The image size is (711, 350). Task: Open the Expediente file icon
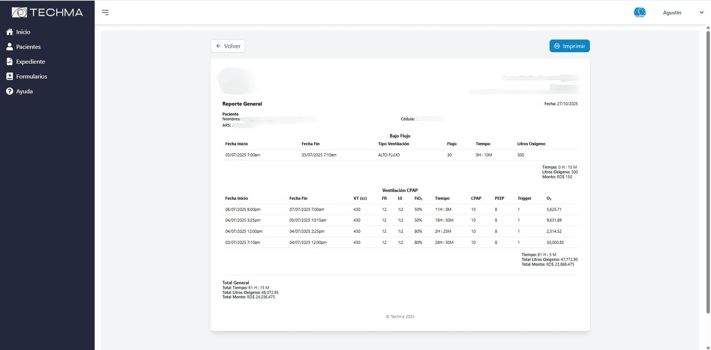(x=10, y=61)
